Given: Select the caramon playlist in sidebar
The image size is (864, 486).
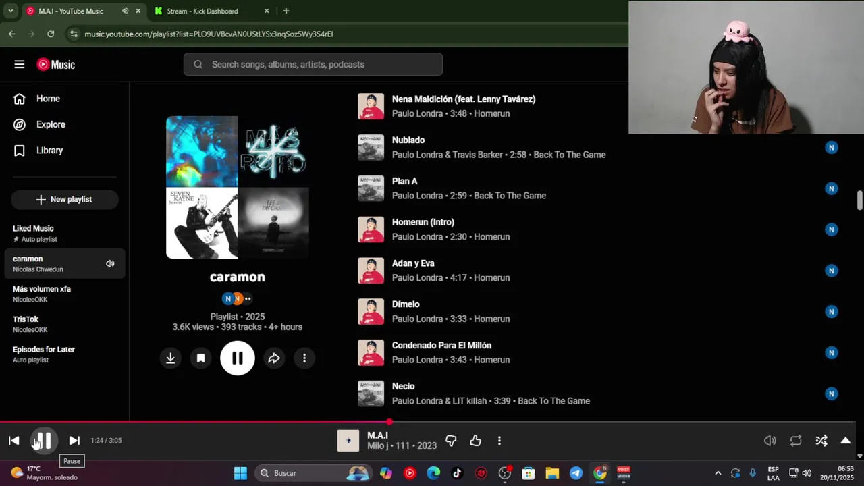Looking at the screenshot, I should click(x=65, y=264).
